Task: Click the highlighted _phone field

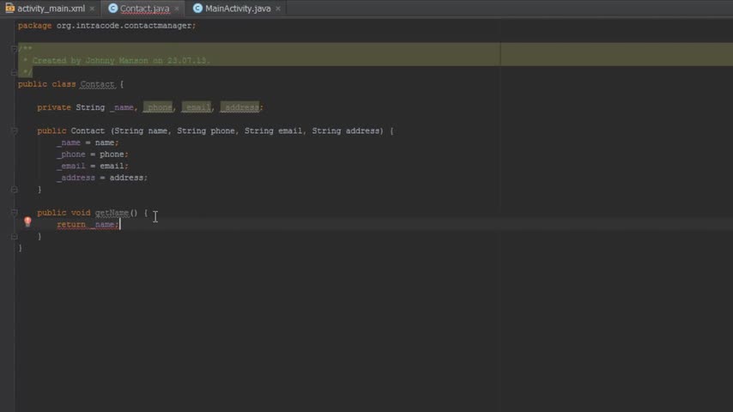Action: [158, 107]
